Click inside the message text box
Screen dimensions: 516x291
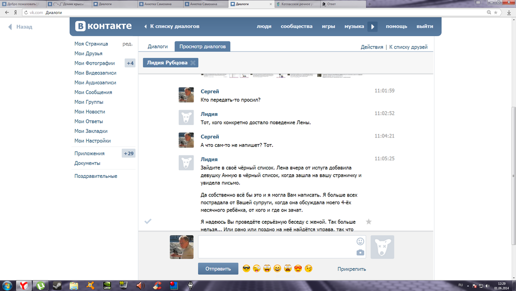click(x=282, y=247)
